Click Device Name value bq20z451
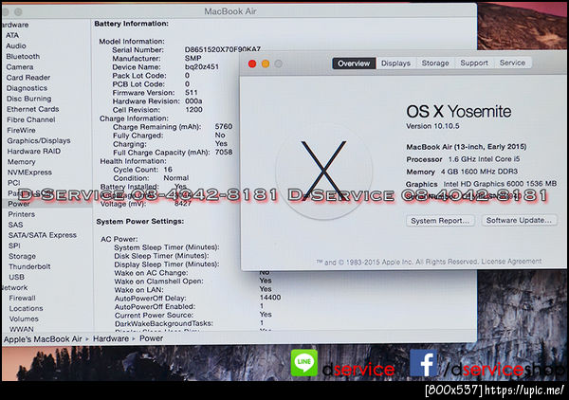Screen dimensions: 569x400 point(202,66)
